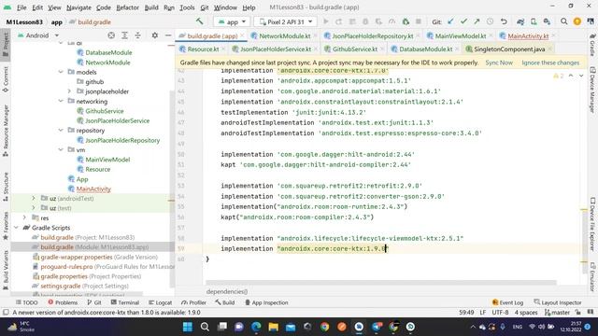
Task: Click Expand All in Project panel
Action: pyautogui.click(x=124, y=35)
